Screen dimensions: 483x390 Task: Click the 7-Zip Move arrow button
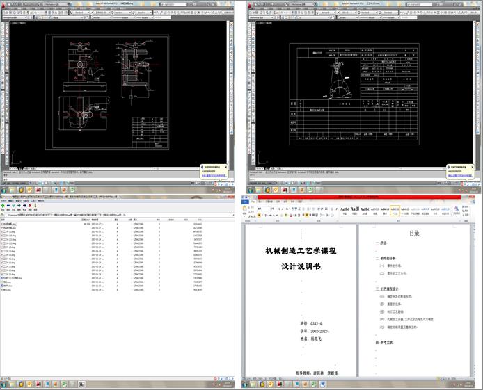[x=24, y=206]
